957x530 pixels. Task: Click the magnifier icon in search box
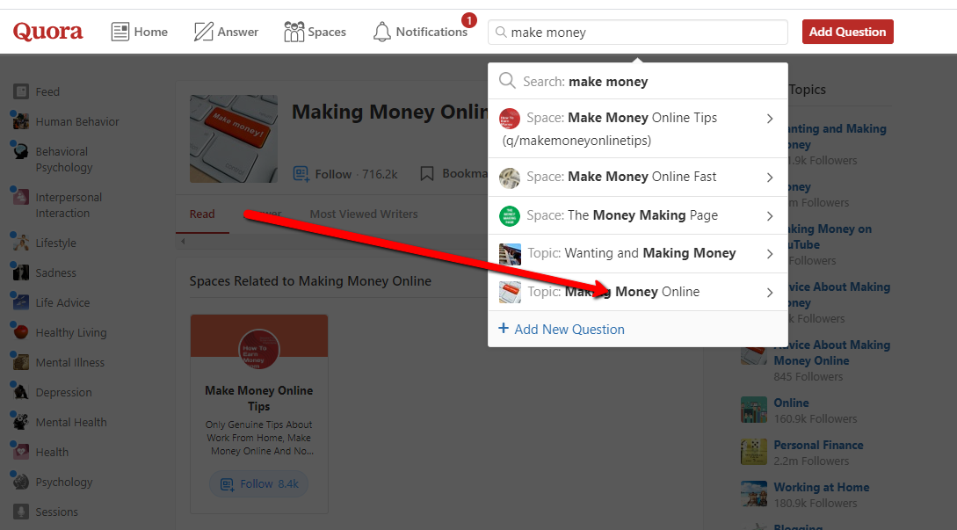[x=501, y=32]
